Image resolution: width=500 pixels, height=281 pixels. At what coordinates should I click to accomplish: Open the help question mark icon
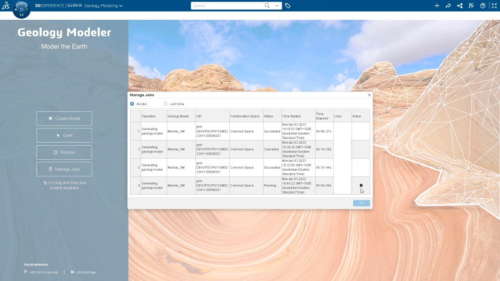483,6
